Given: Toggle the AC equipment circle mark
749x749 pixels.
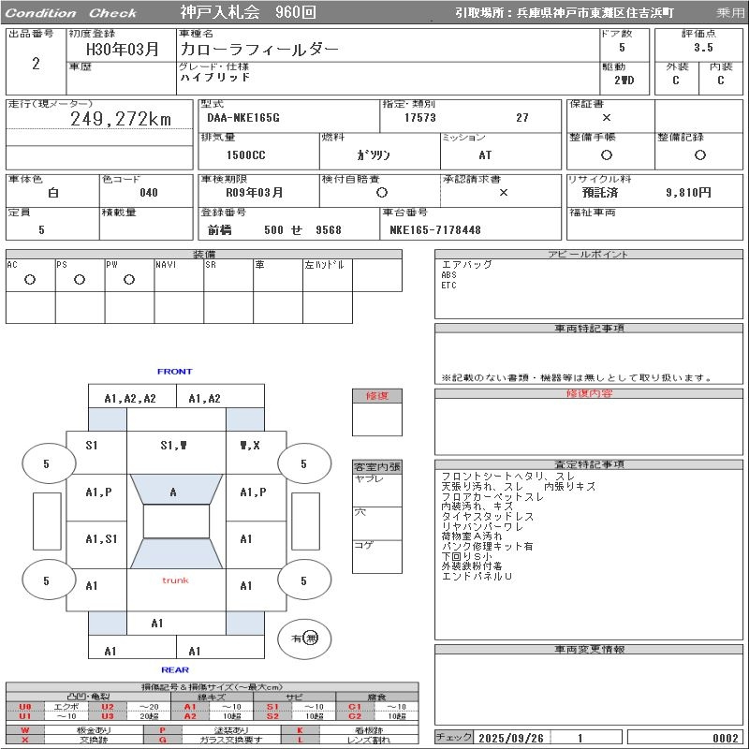Looking at the screenshot, I should pyautogui.click(x=30, y=280).
